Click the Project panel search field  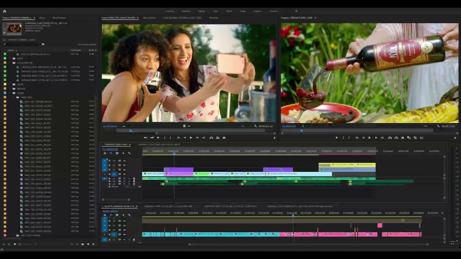pos(22,44)
